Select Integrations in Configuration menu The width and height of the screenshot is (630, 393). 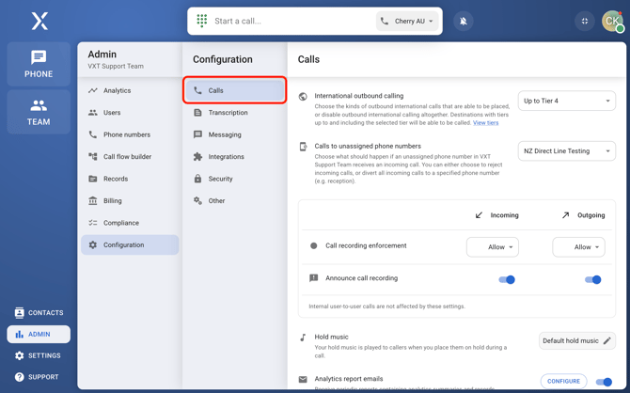pos(235,156)
